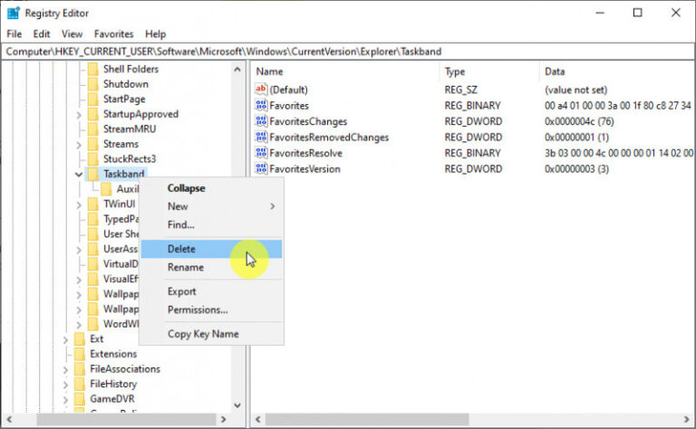This screenshot has width=696, height=429.
Task: Click the registry path address bar
Action: tap(348, 52)
